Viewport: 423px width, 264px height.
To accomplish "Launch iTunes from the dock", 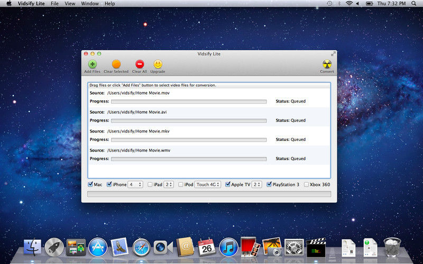I will [229, 247].
